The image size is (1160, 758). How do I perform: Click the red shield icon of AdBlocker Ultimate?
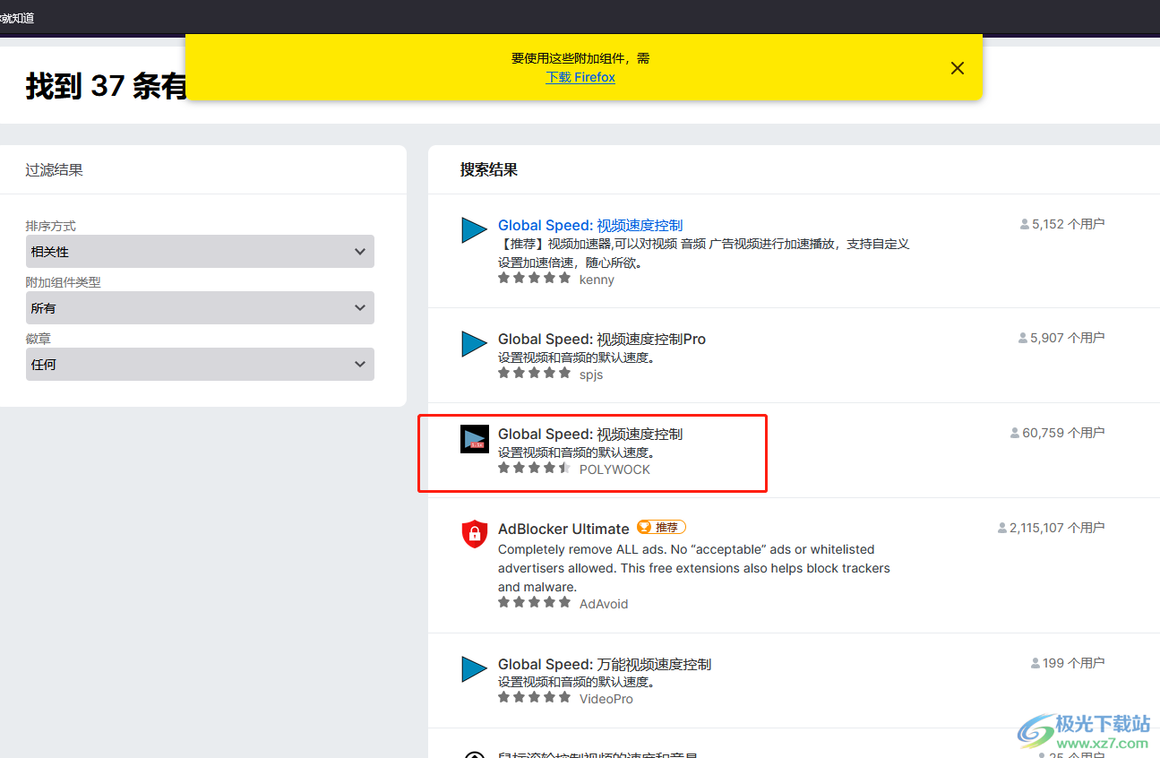pyautogui.click(x=474, y=534)
